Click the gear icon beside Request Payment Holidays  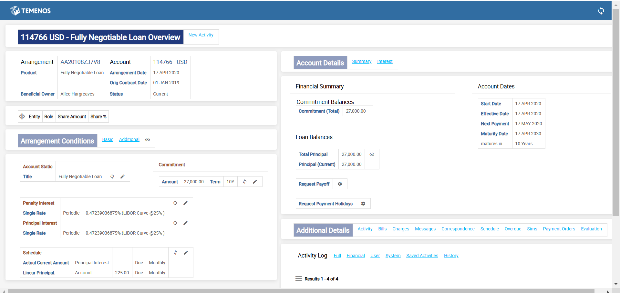pyautogui.click(x=363, y=204)
